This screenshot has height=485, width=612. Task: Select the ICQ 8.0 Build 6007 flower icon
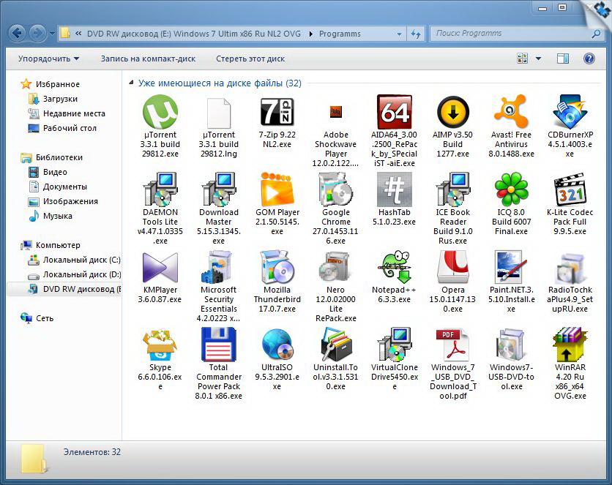[511, 189]
